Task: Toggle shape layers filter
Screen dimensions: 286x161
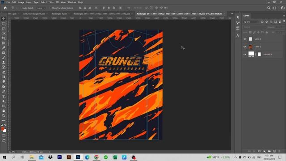Action: pos(275,22)
